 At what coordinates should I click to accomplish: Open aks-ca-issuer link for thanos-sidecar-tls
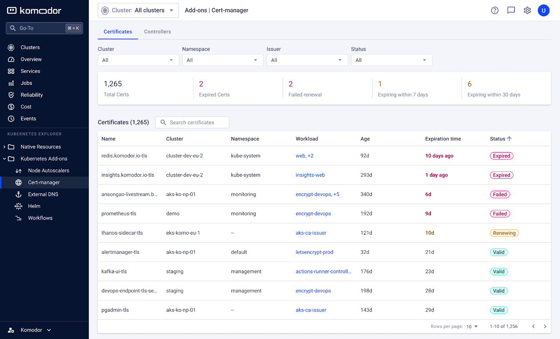[x=311, y=233]
